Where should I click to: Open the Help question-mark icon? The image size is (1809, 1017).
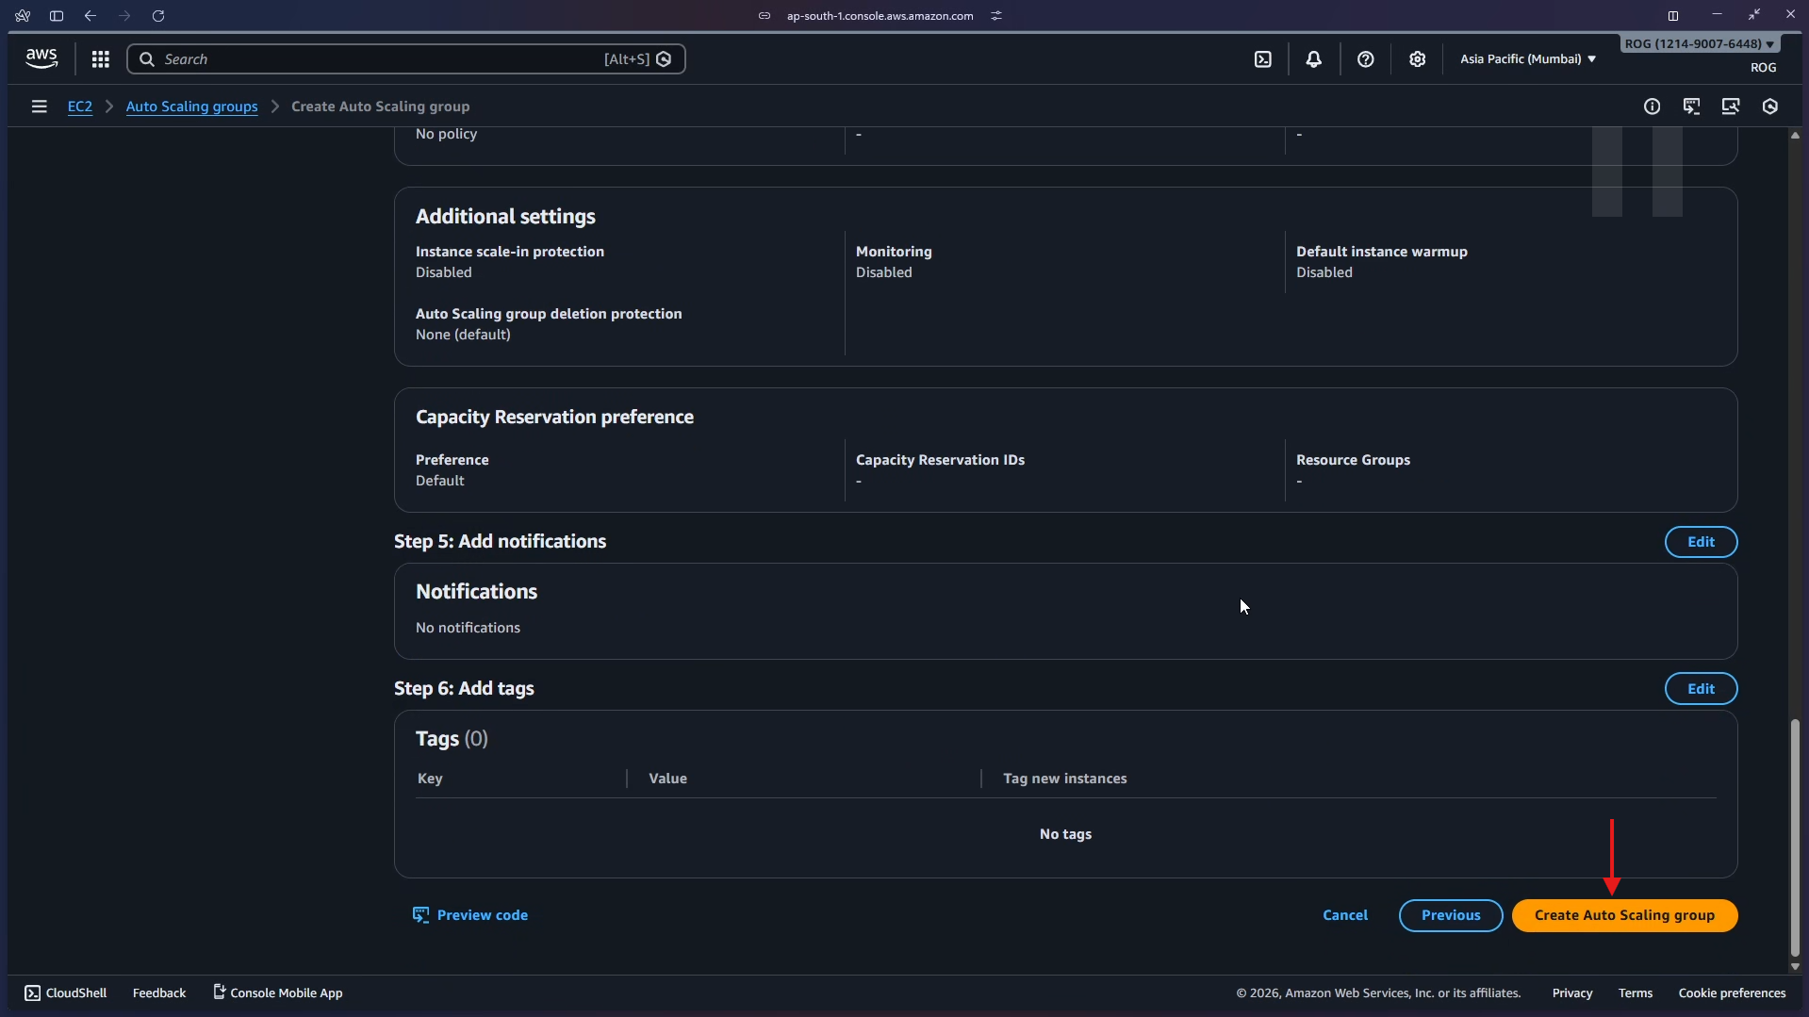pos(1365,58)
